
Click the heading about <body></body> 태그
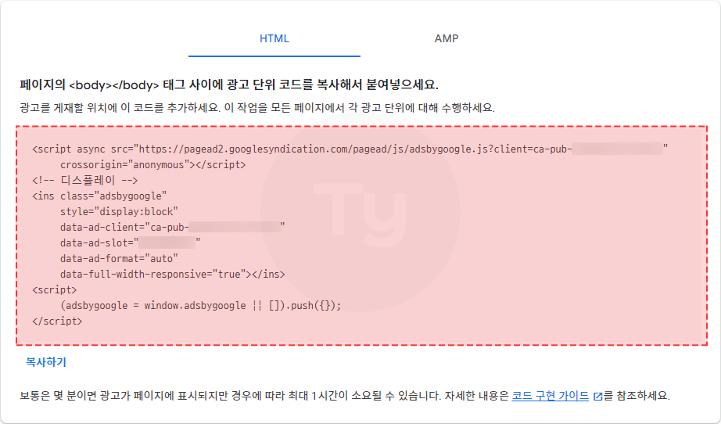click(x=229, y=84)
